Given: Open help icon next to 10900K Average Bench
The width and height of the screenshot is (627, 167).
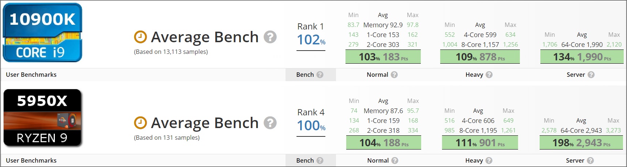Looking at the screenshot, I should (270, 37).
